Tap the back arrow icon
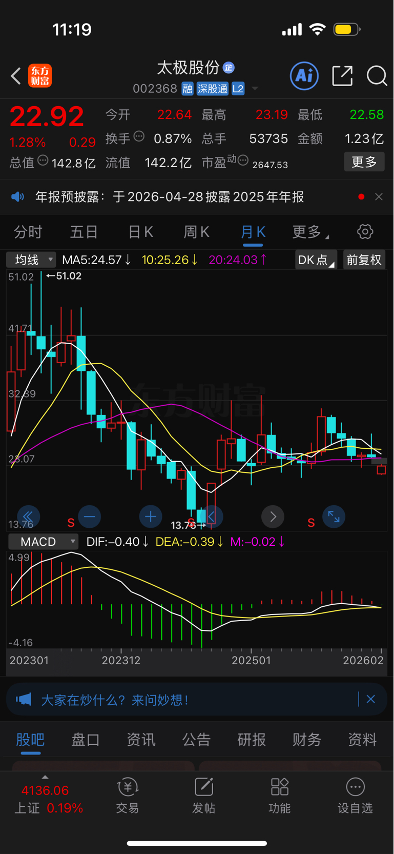Viewport: 394px width, 854px height. click(x=16, y=76)
